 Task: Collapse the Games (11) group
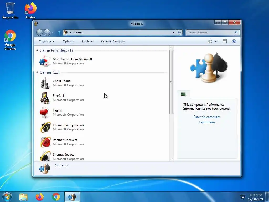pyautogui.click(x=37, y=72)
